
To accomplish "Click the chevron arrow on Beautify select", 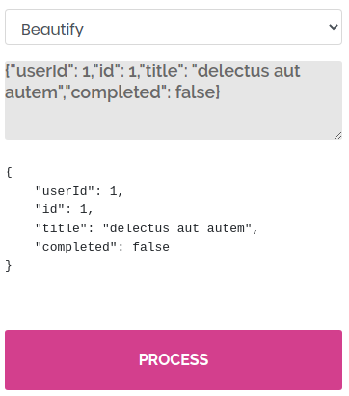I will (334, 27).
